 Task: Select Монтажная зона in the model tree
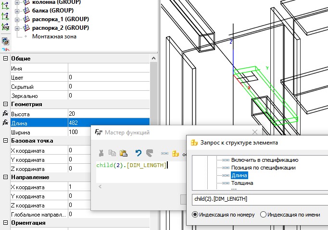click(54, 36)
